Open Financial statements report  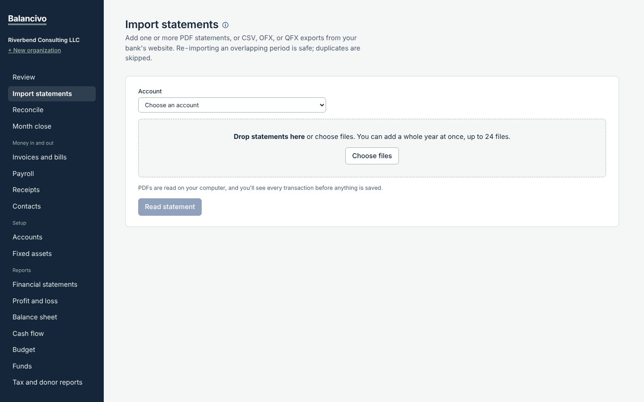52,285
